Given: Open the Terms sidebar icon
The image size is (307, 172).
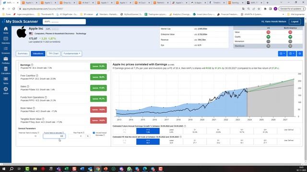Looking at the screenshot, I should click(x=6, y=80).
